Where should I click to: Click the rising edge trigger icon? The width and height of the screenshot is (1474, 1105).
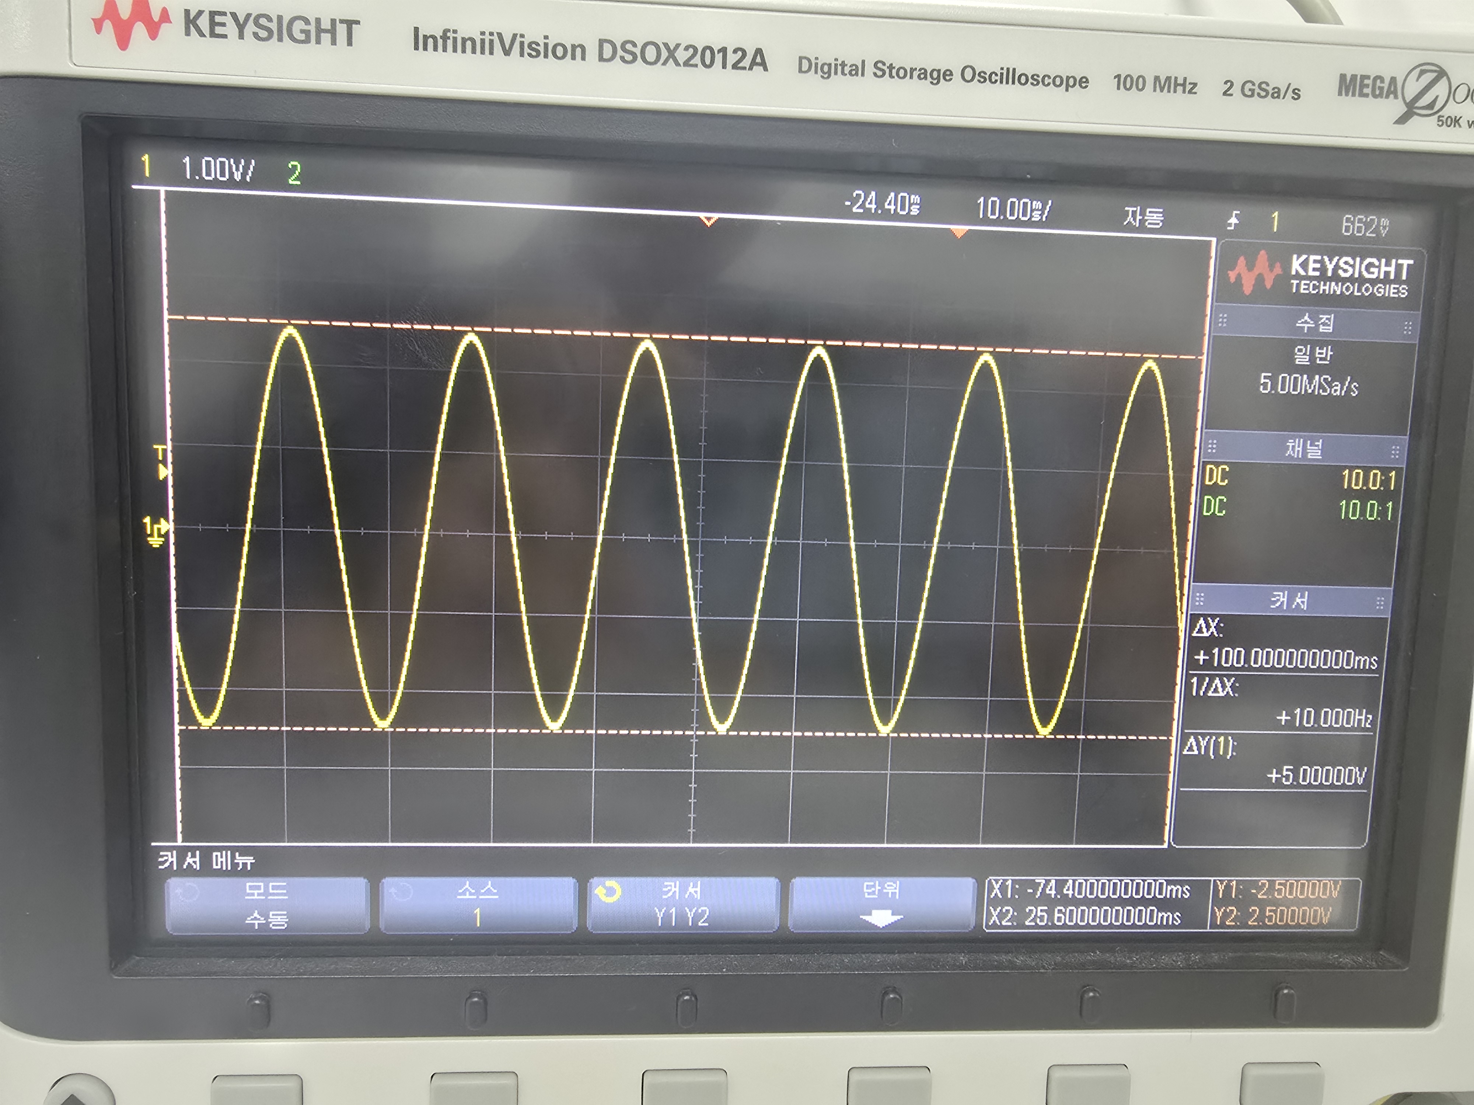tap(1233, 220)
